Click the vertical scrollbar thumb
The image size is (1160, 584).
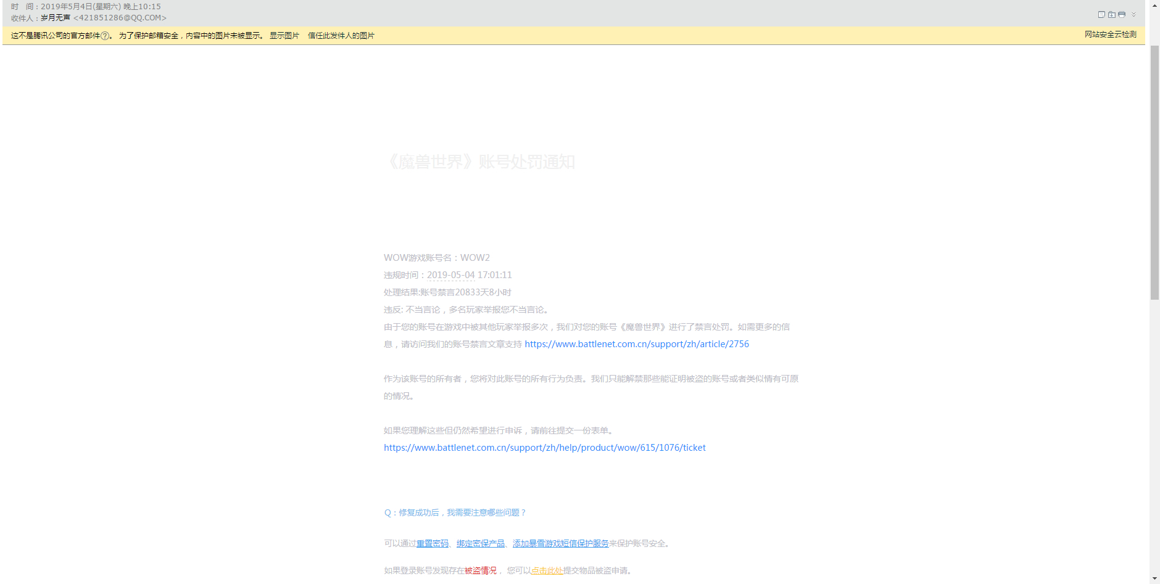[1154, 173]
